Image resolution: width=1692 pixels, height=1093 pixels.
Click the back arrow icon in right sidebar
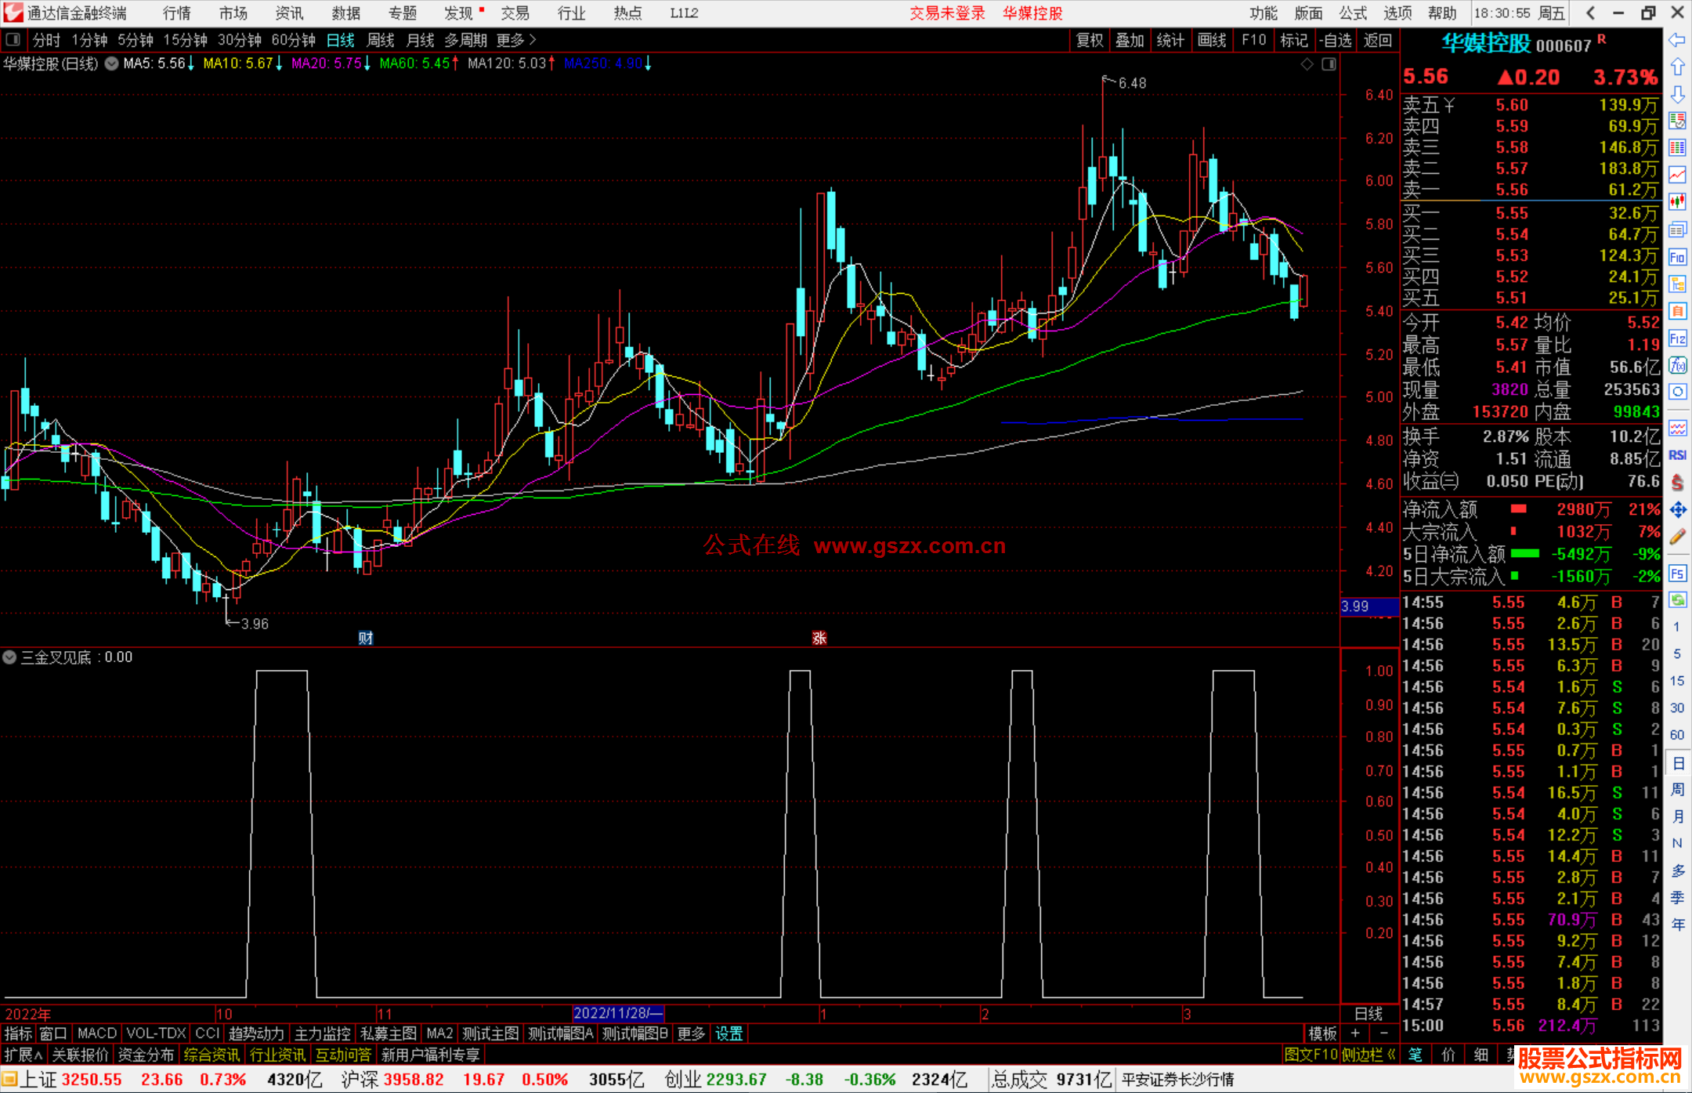(x=1677, y=40)
